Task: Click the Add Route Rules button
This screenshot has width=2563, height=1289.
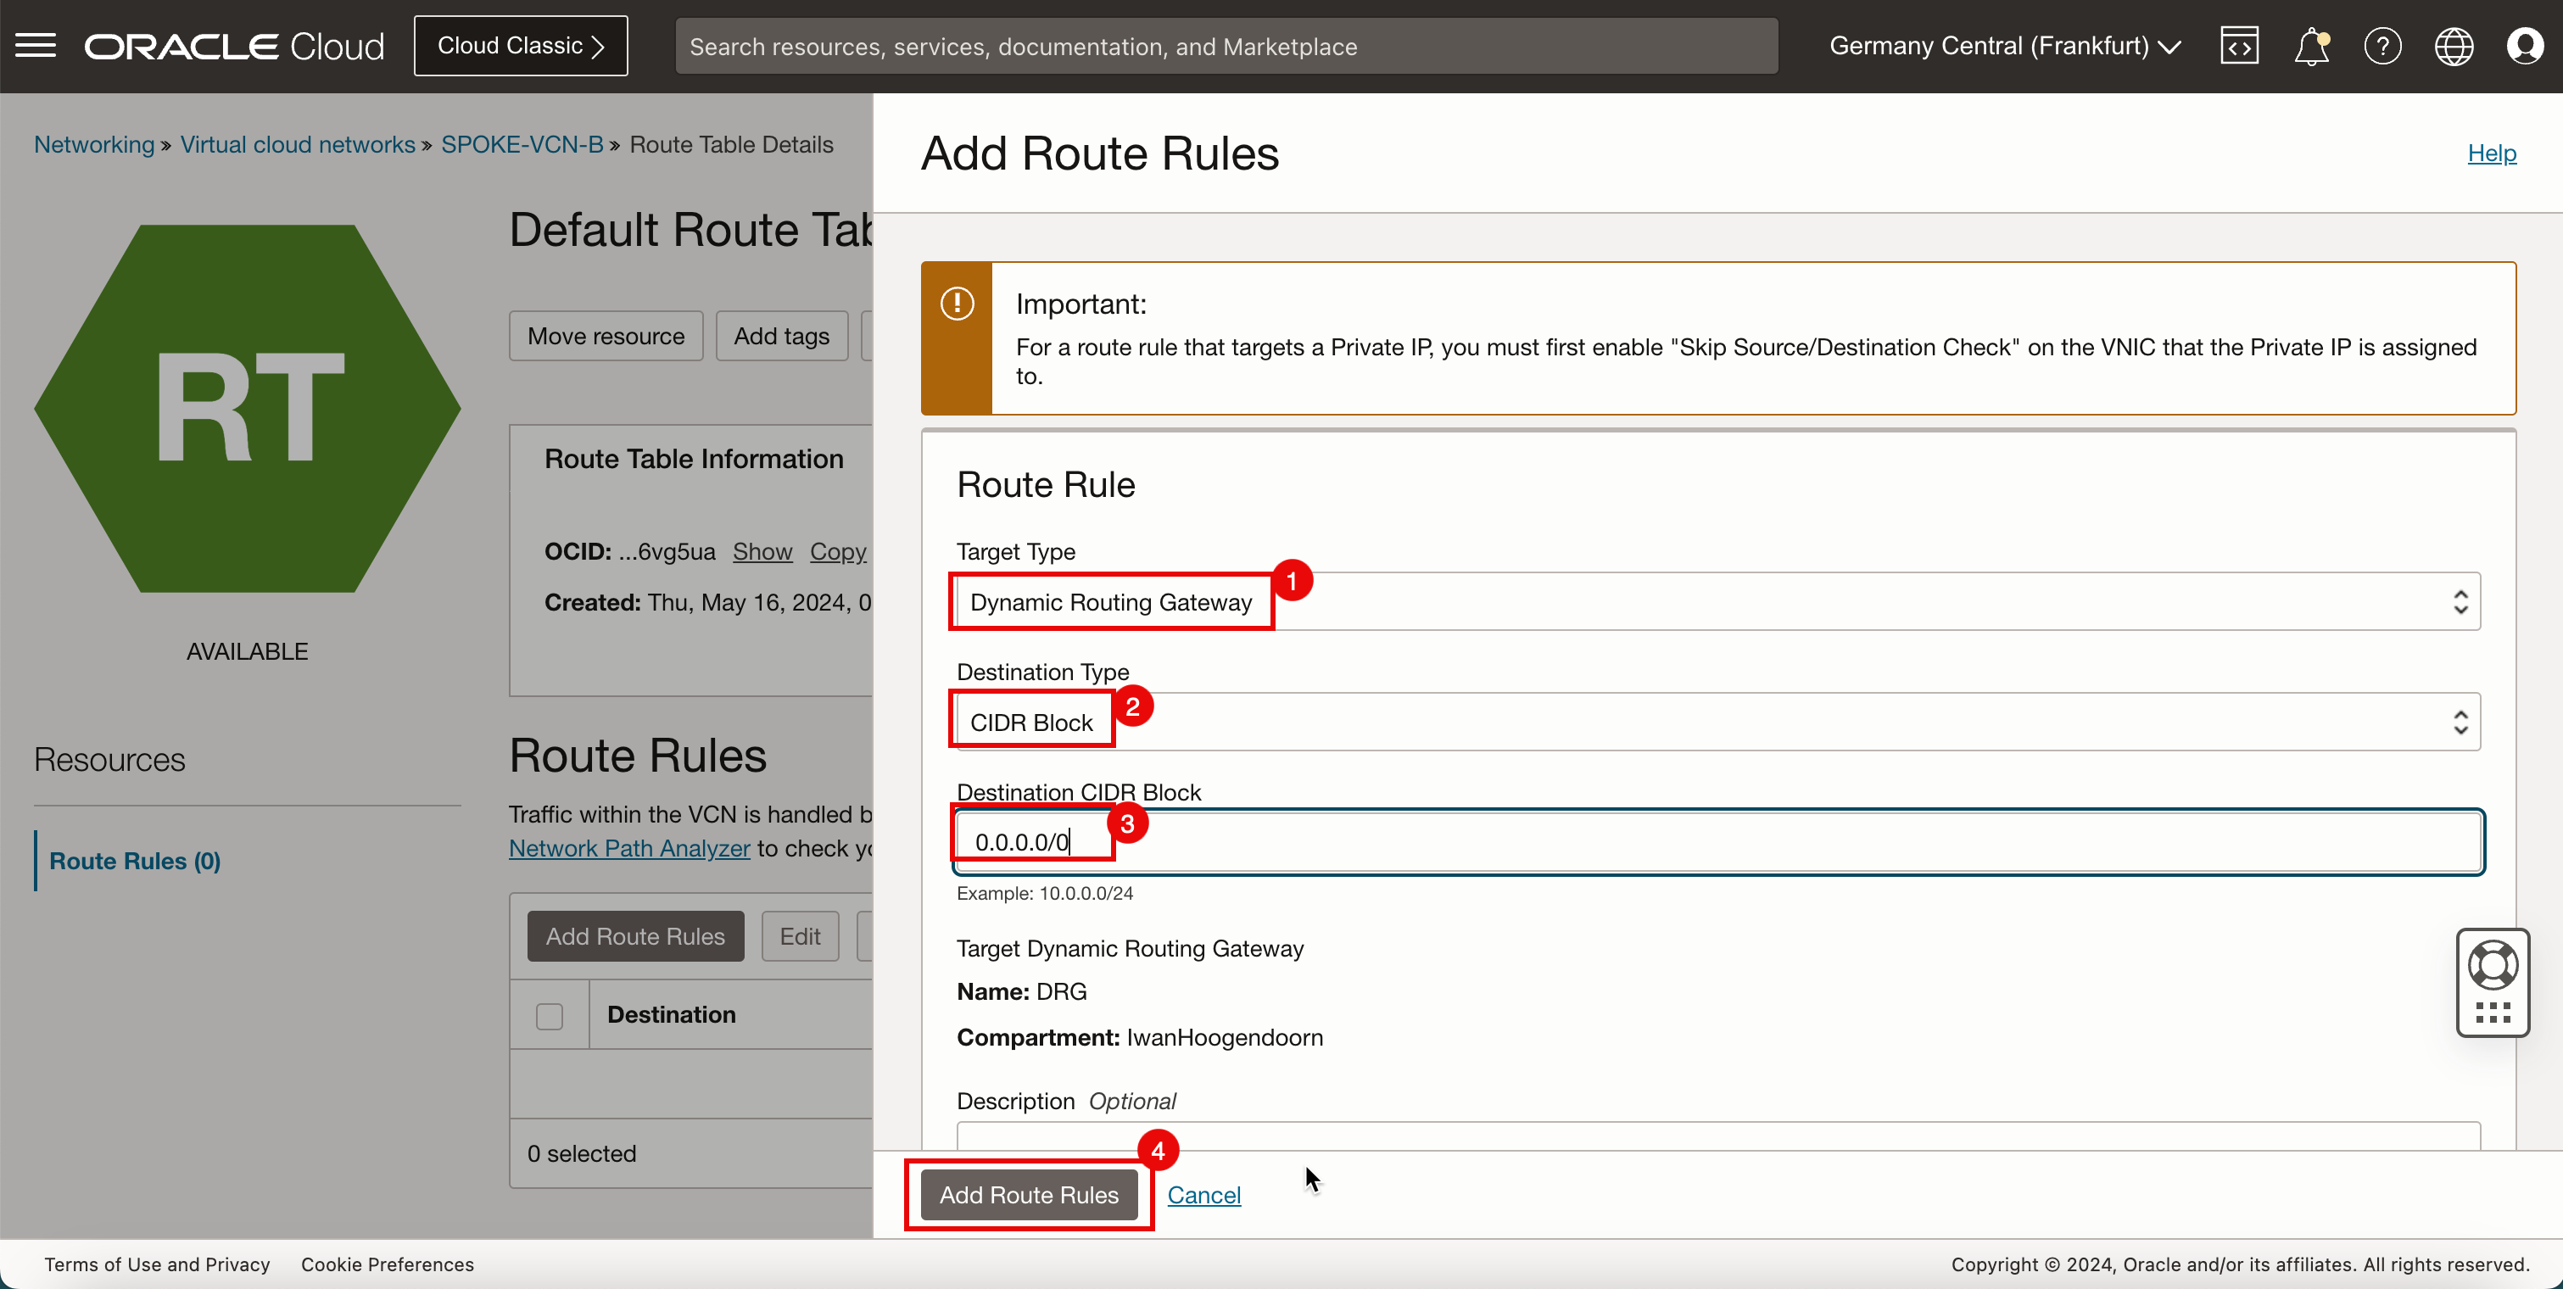Action: pyautogui.click(x=1028, y=1195)
